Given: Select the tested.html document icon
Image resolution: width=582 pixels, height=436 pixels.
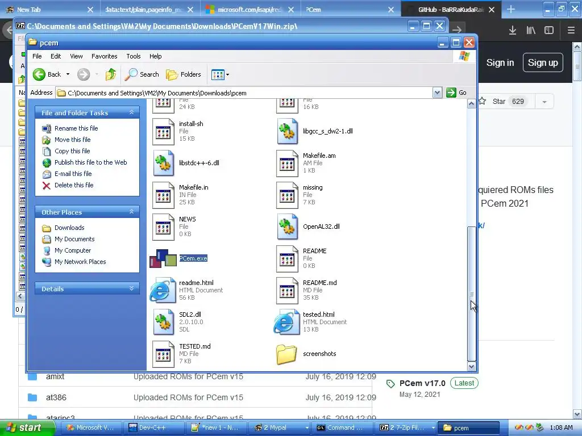Looking at the screenshot, I should tap(286, 322).
